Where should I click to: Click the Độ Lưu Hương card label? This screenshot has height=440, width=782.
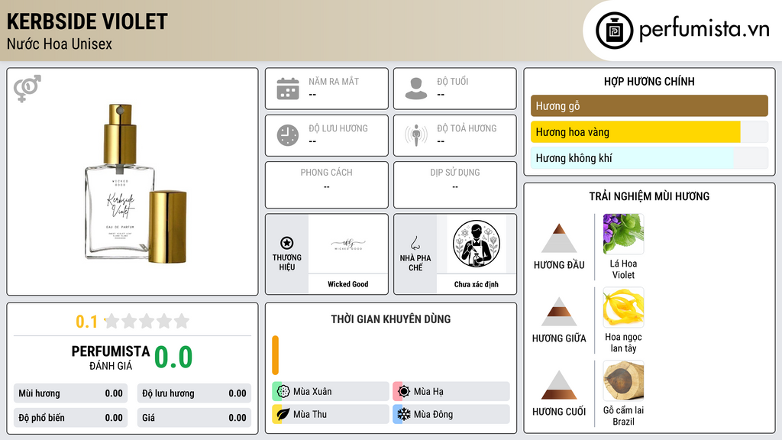(x=338, y=128)
